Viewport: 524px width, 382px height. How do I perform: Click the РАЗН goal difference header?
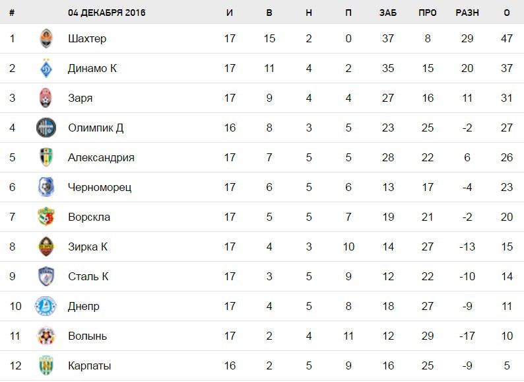pyautogui.click(x=467, y=13)
